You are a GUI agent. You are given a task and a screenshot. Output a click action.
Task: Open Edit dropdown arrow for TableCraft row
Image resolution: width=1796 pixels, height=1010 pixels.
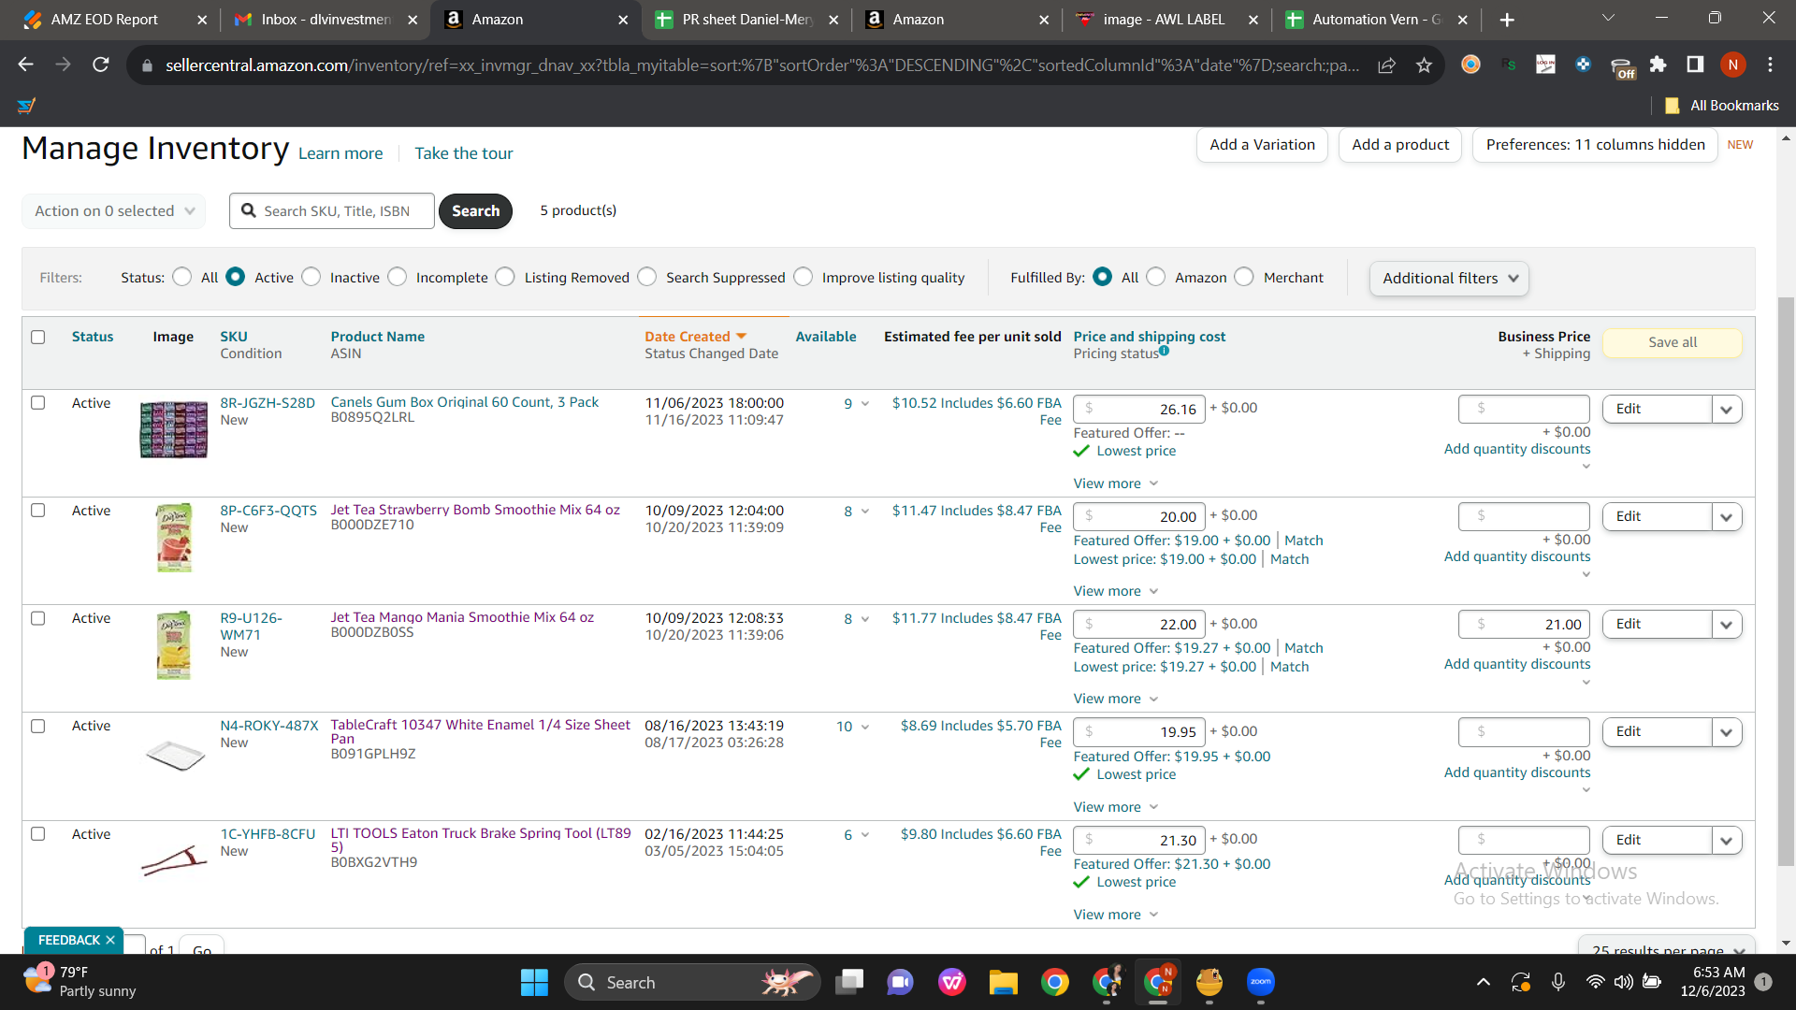coord(1727,731)
